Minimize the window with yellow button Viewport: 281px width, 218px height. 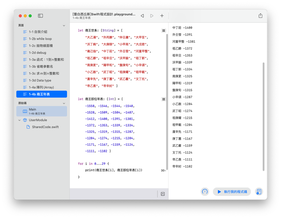pos(25,16)
